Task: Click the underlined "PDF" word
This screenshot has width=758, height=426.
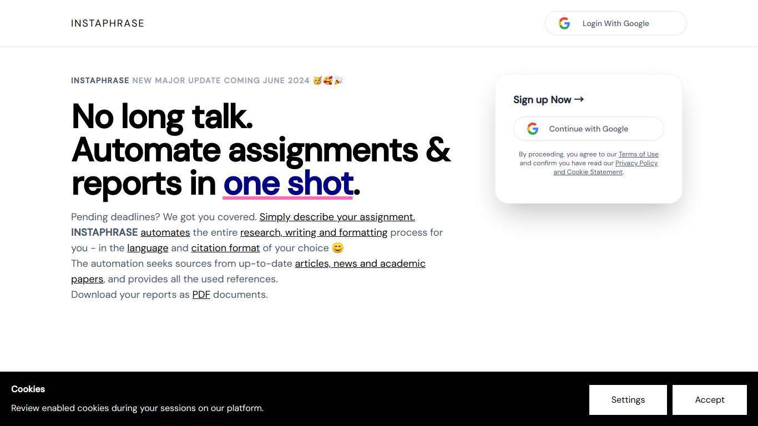Action: point(201,295)
